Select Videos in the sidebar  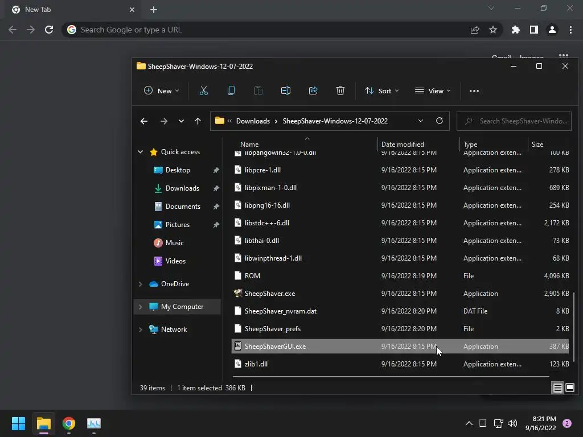pyautogui.click(x=175, y=261)
